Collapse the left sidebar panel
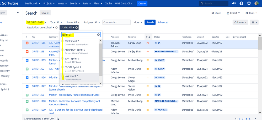Image resolution: width=262 pixels, height=120 pixels. click(x=18, y=13)
